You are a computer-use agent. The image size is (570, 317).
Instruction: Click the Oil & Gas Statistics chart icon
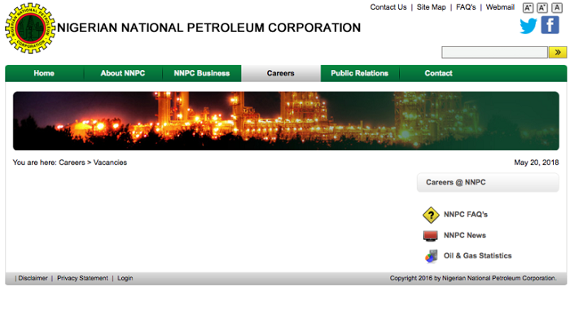click(x=431, y=256)
